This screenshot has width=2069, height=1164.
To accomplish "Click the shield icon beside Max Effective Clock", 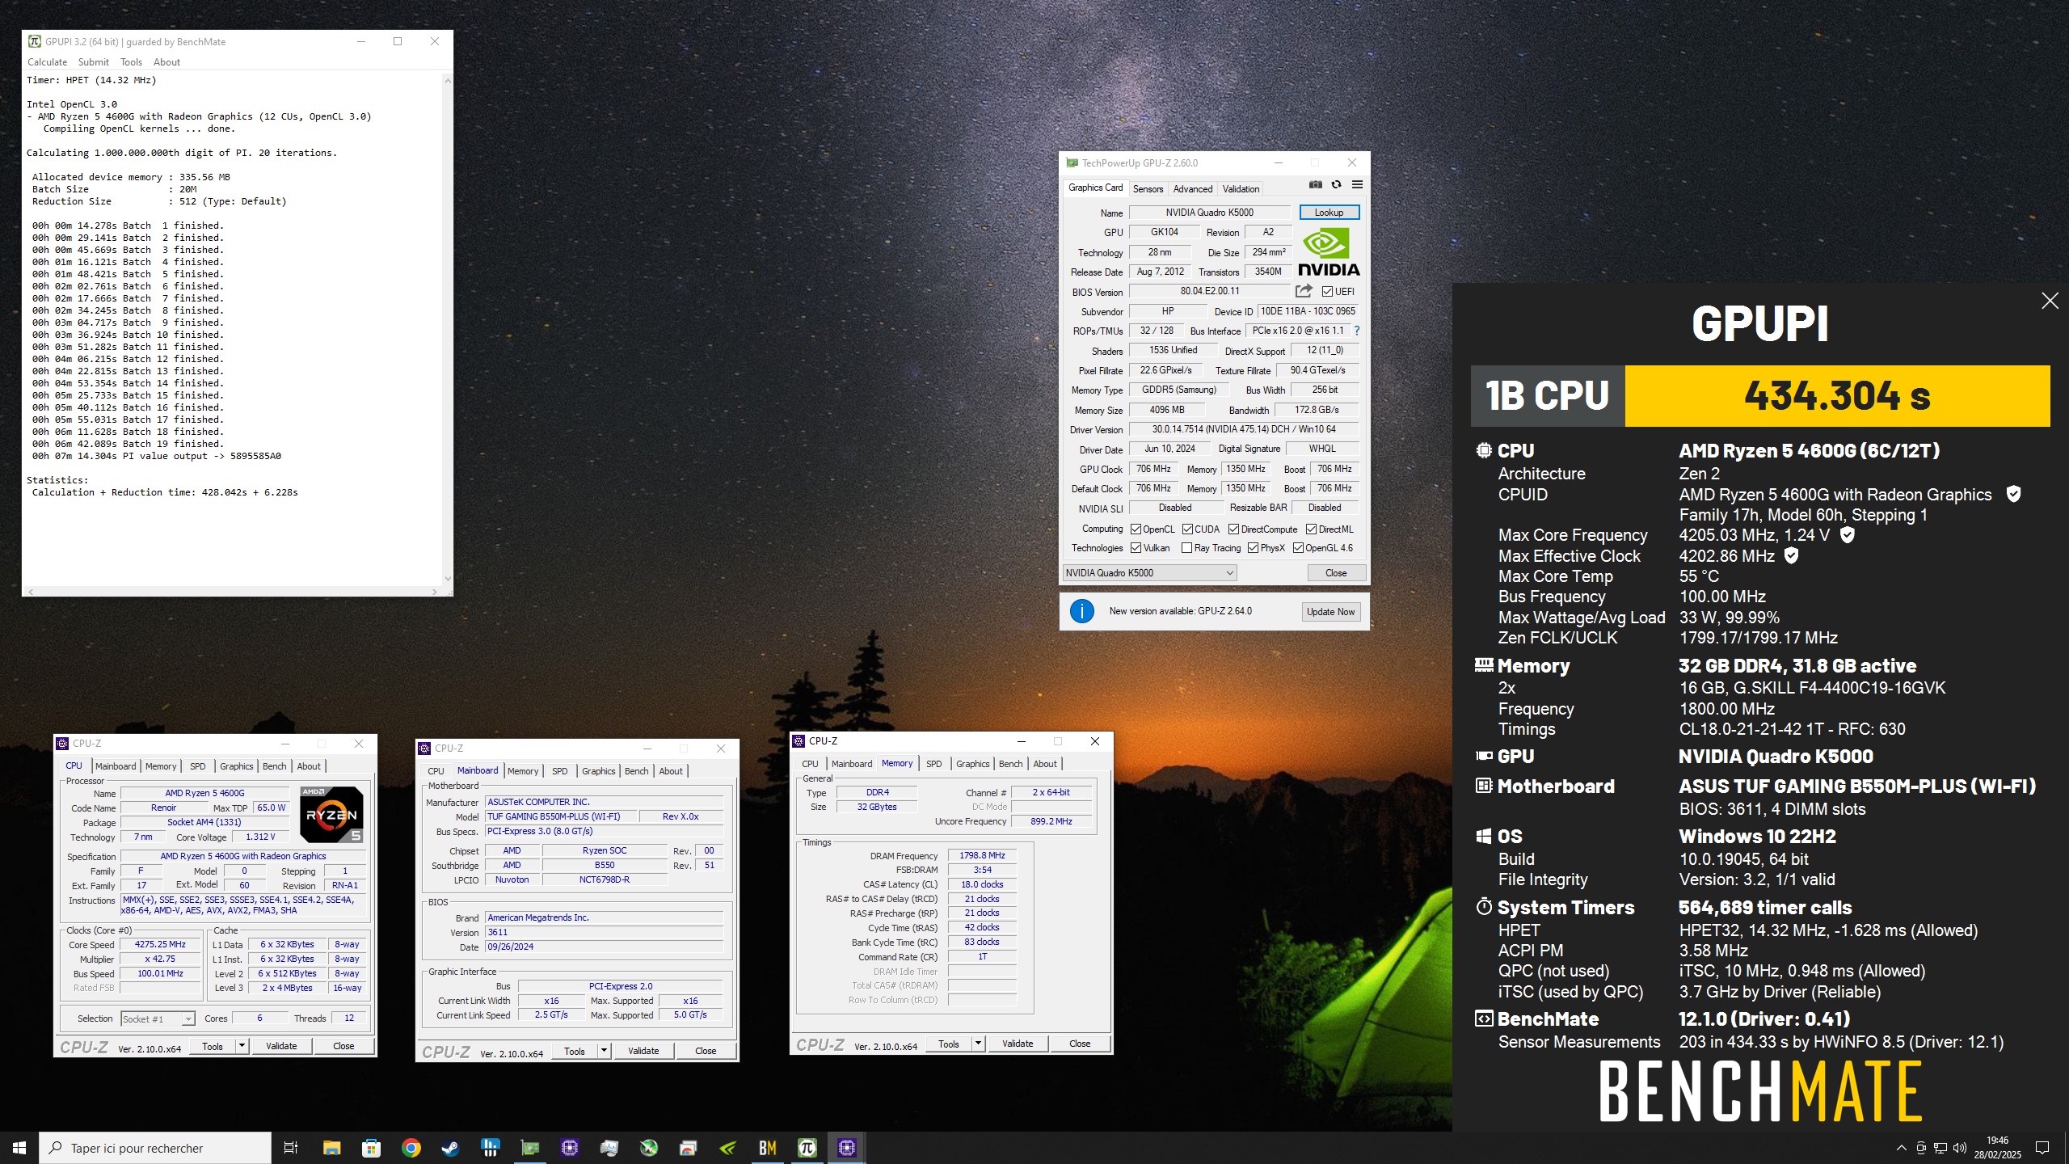I will click(1791, 555).
